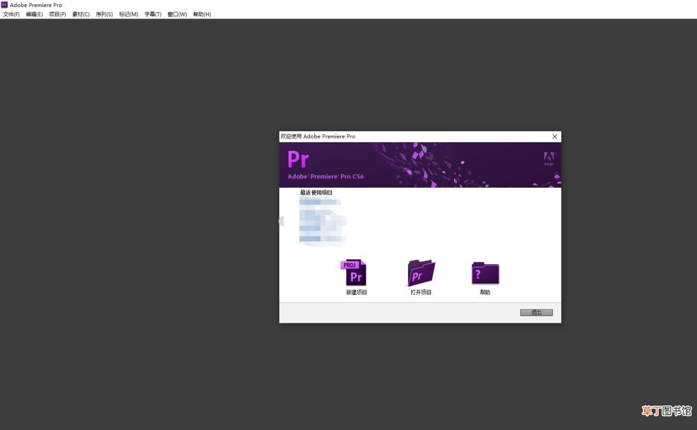Open the 窗口(W) menu
The width and height of the screenshot is (697, 430).
tap(177, 14)
